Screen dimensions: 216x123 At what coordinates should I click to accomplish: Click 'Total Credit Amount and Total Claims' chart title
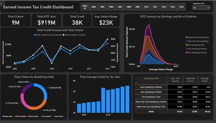coord(60,30)
